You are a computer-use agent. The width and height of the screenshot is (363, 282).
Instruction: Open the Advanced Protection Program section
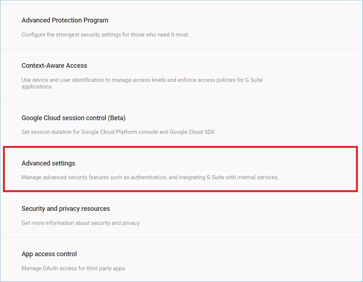coord(65,20)
